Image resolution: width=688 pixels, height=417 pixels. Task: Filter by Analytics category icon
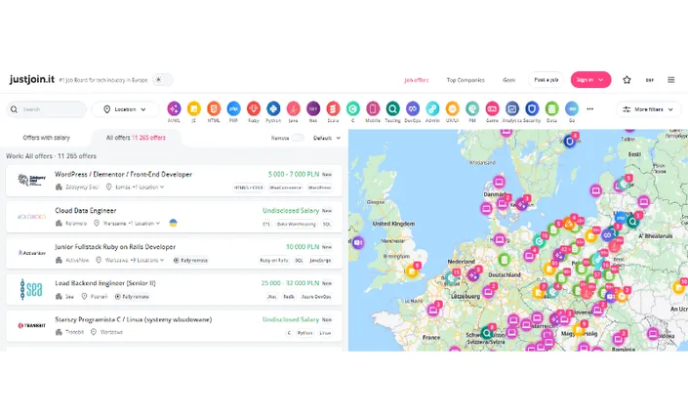(512, 108)
